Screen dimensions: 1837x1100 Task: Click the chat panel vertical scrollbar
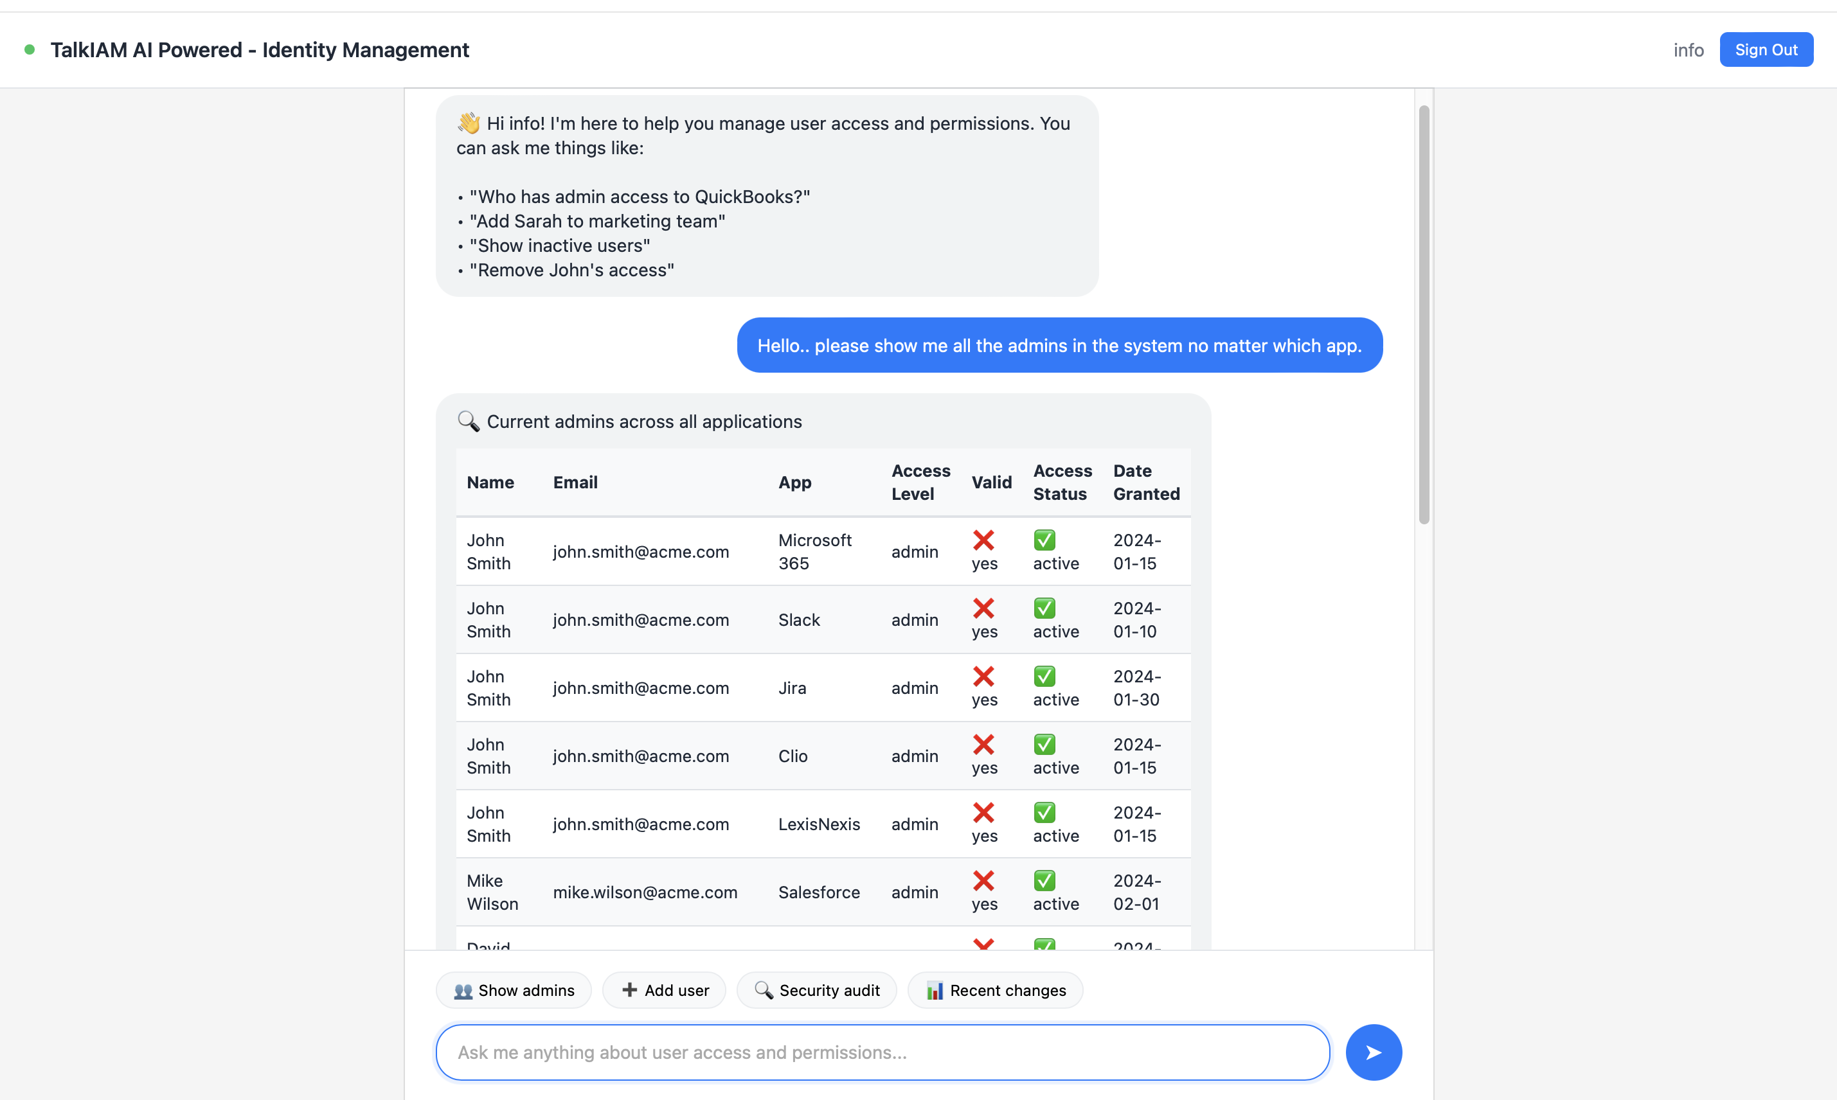point(1423,315)
